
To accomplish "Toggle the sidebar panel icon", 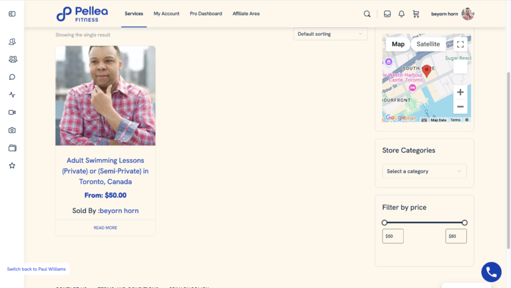I will coord(12,14).
